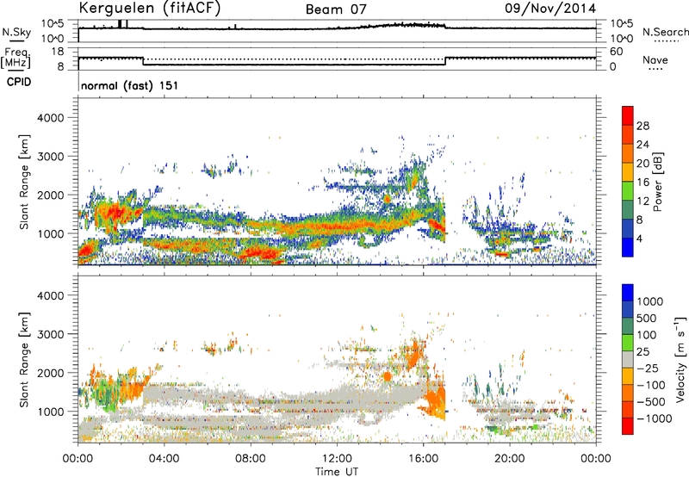Viewport: 689px width, 477px height.
Task: Pick the light green 25–100 velocity colorbar segment
Action: point(628,343)
